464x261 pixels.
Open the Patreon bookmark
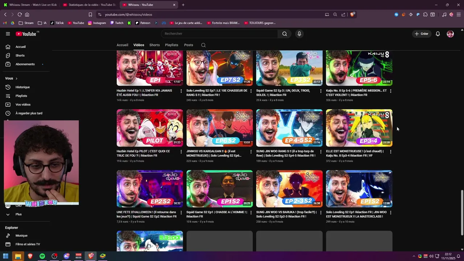click(142, 23)
